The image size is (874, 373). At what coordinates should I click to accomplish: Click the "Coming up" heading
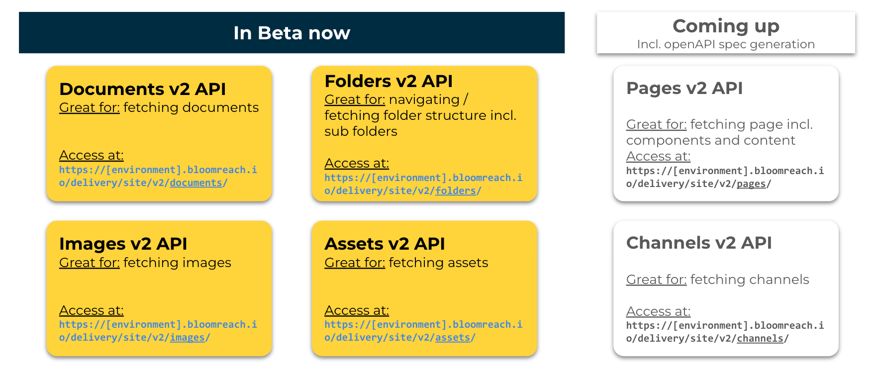(725, 26)
